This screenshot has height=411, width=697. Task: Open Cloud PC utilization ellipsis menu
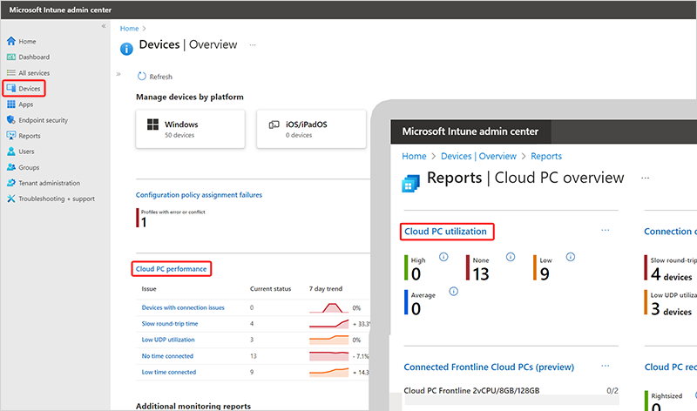tap(606, 231)
